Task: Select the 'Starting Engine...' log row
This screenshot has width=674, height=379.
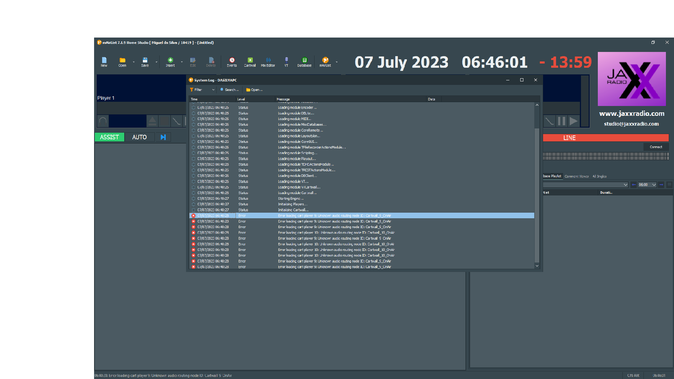Action: click(x=362, y=199)
